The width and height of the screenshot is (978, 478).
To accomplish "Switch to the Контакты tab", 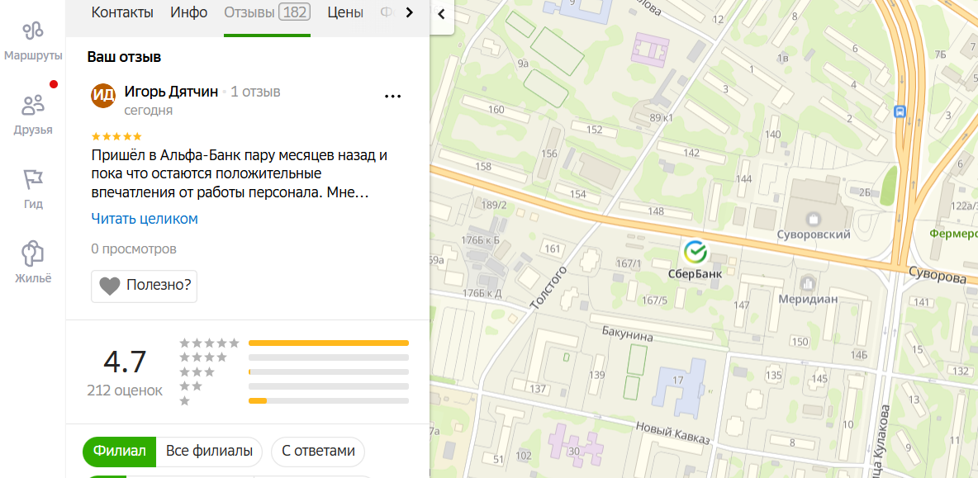I will pos(122,12).
